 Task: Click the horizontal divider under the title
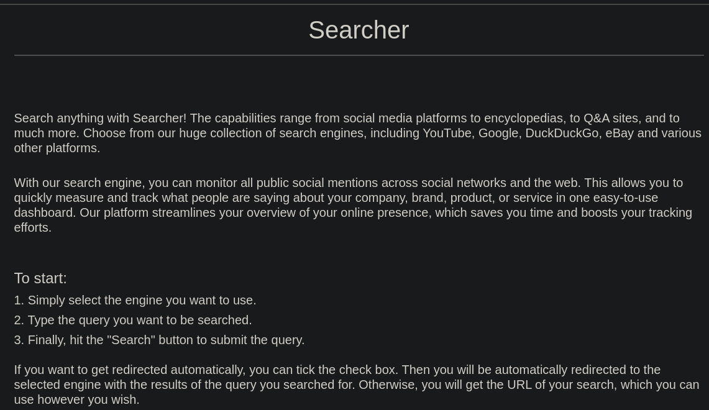click(x=359, y=55)
